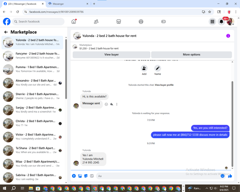Image resolution: width=240 pixels, height=192 pixels.
Task: Go back in browser history
Action: (4, 12)
